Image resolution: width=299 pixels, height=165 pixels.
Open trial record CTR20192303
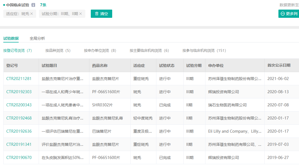(19, 92)
